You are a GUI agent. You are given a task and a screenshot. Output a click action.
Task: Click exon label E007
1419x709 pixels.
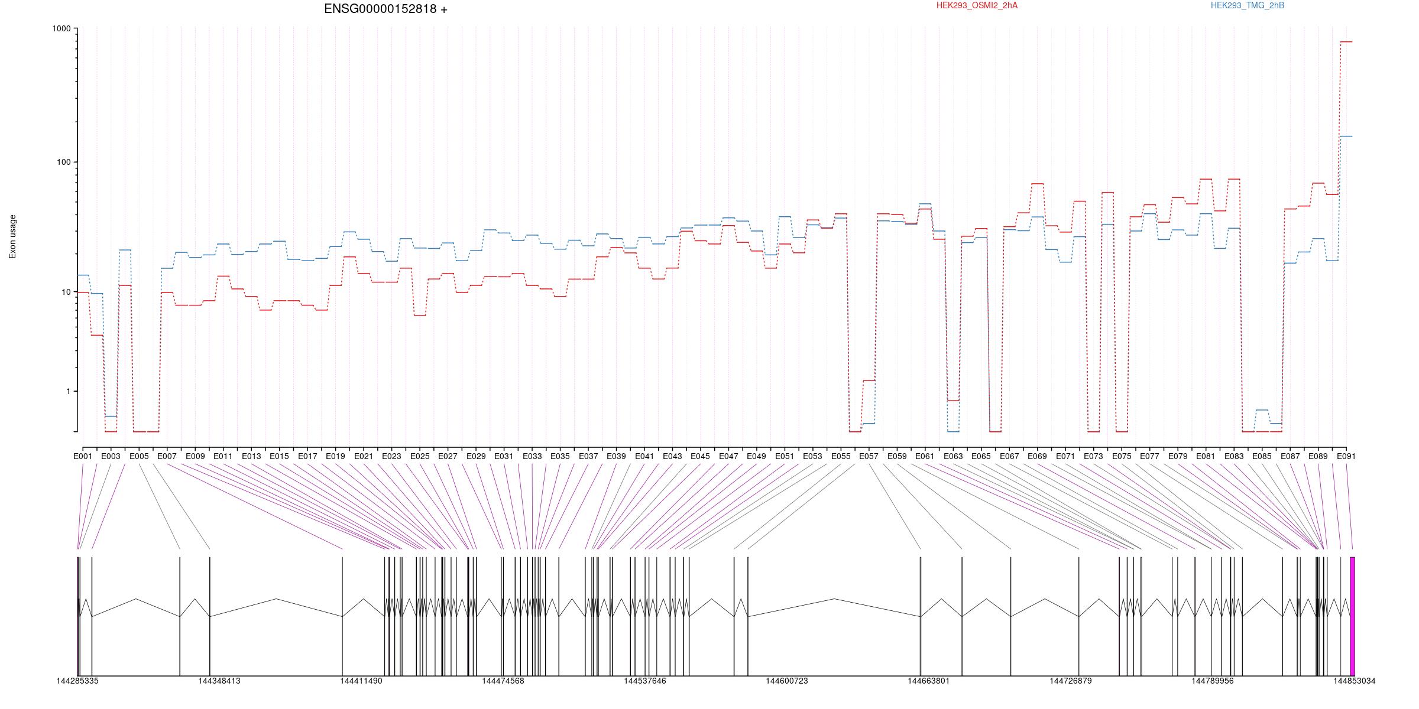click(167, 456)
